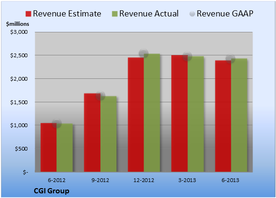Image resolution: width=276 pixels, height=198 pixels.
Task: Click the '$1,000' y-axis value
Action: pos(19,125)
